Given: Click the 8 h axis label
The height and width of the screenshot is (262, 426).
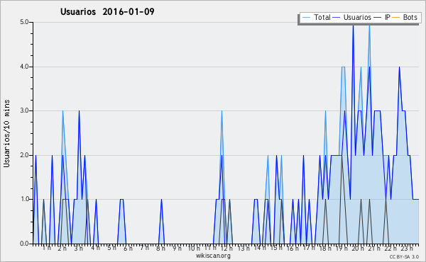Looking at the screenshot, I should tap(160, 248).
